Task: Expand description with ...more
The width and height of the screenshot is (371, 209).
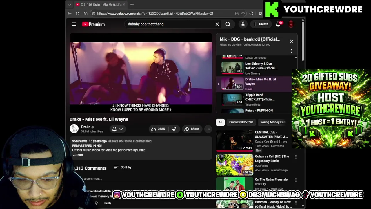Action: (78, 155)
